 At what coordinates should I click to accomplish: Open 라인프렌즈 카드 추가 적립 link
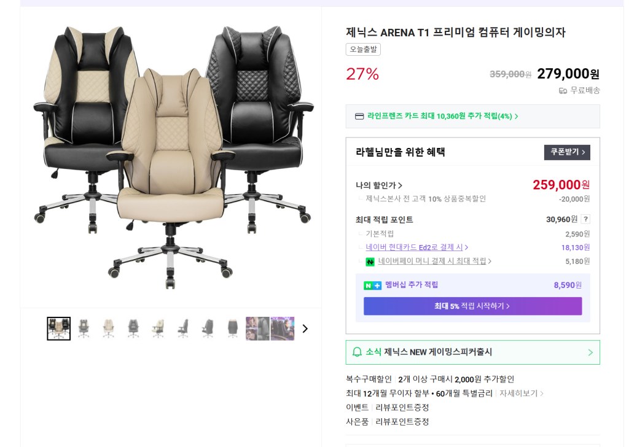tap(443, 116)
